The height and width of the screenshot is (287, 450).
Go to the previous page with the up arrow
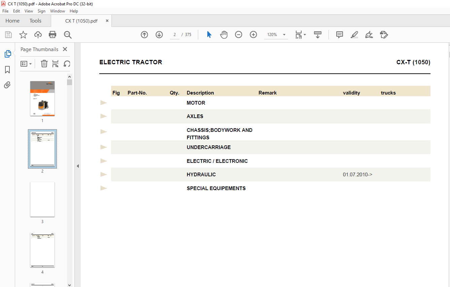pyautogui.click(x=144, y=35)
